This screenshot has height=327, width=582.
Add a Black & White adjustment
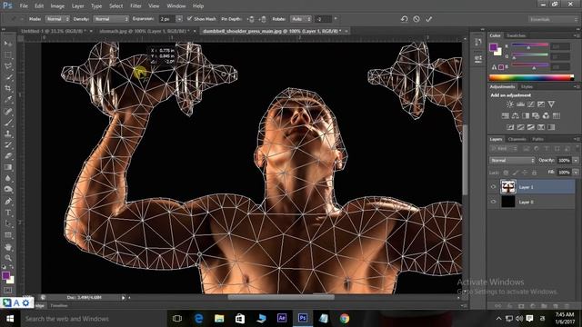click(526, 115)
